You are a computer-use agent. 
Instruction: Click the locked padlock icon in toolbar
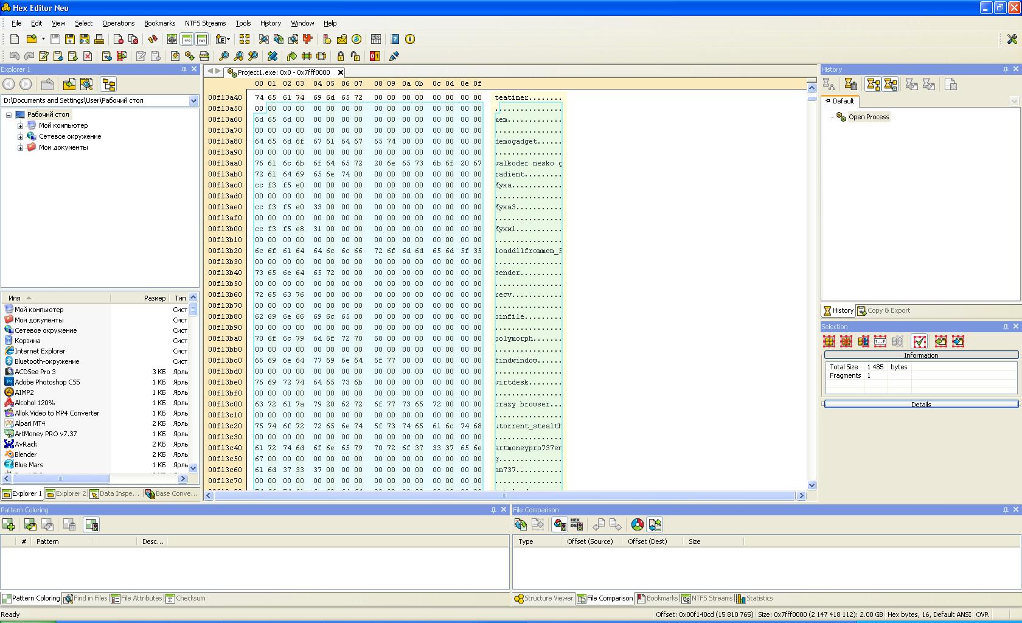pos(341,56)
